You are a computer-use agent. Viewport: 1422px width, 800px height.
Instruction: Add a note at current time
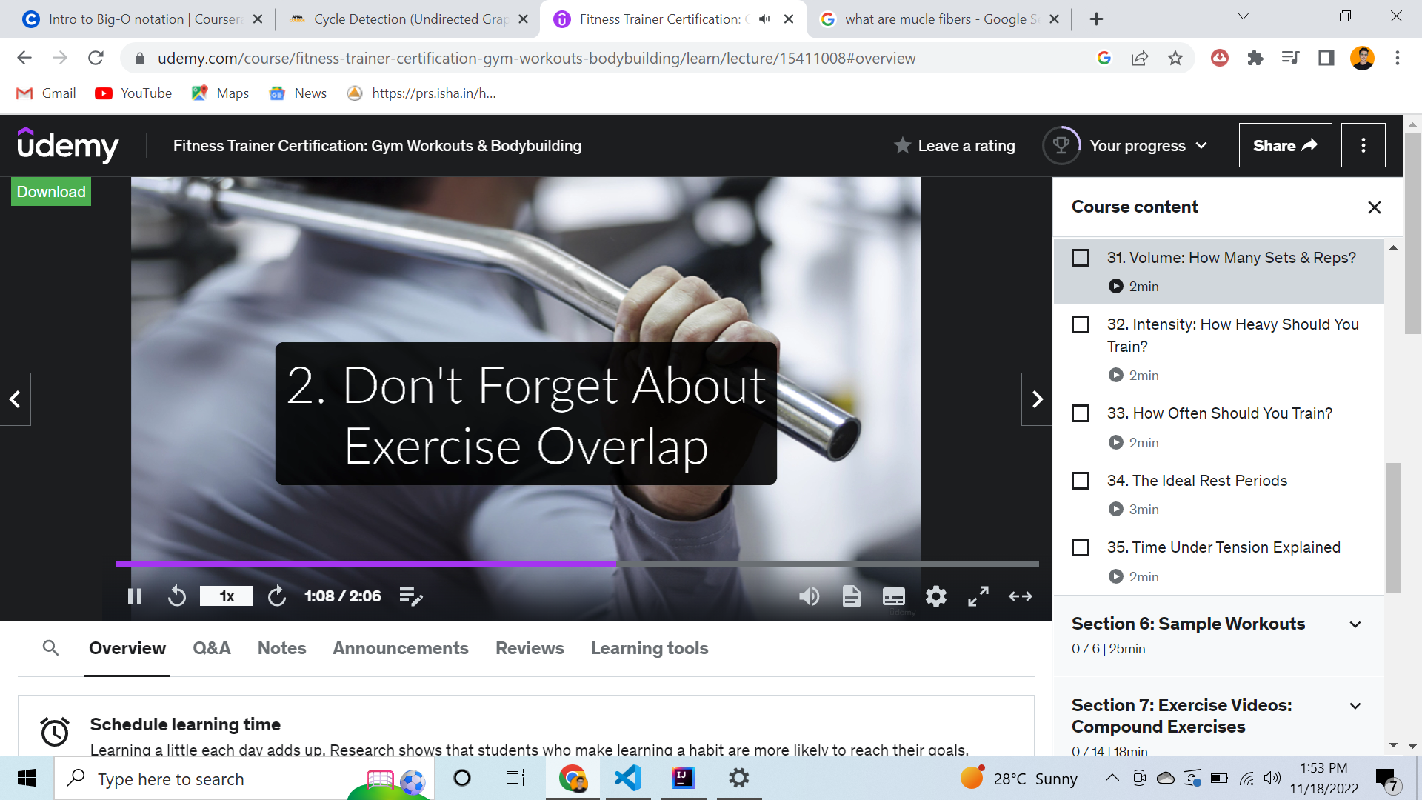410,596
